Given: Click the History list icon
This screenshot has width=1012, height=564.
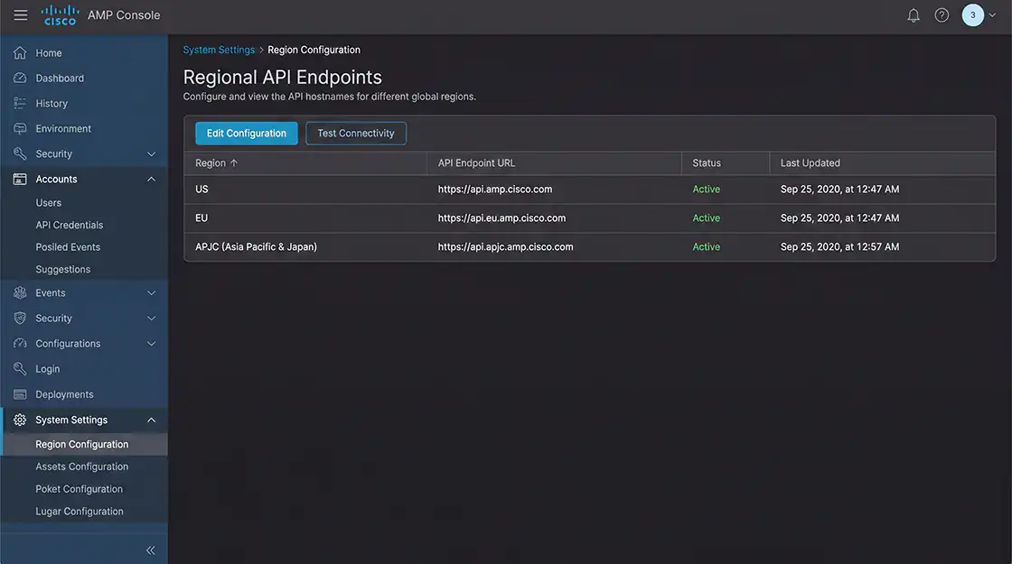Looking at the screenshot, I should 20,103.
